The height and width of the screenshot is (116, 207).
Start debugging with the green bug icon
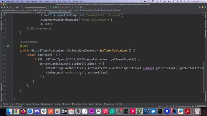point(53,7)
